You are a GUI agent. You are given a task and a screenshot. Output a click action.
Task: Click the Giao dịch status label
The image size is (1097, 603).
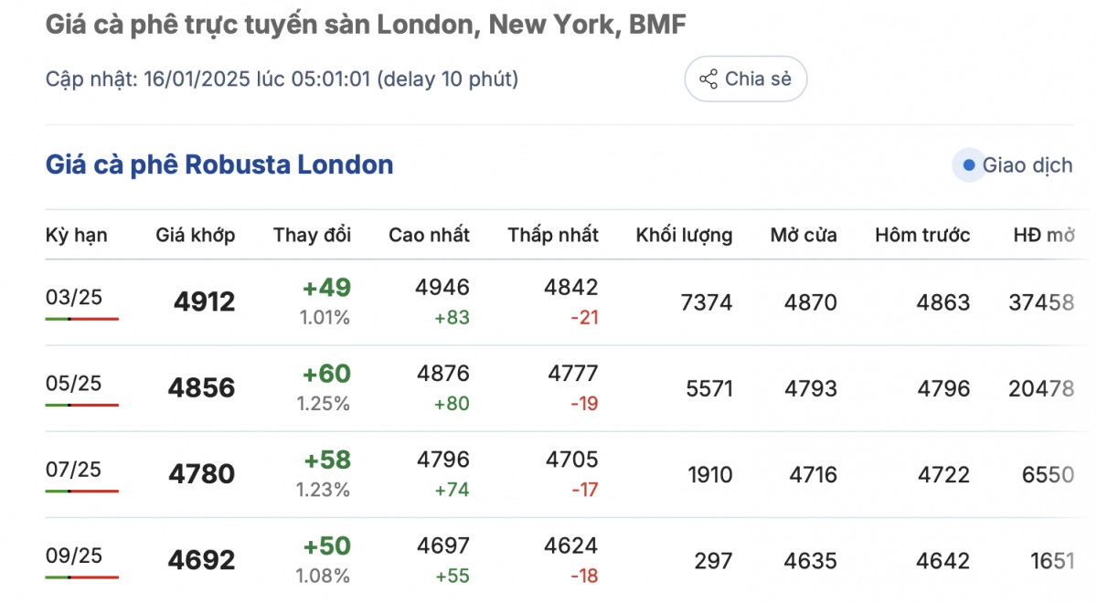(1028, 166)
